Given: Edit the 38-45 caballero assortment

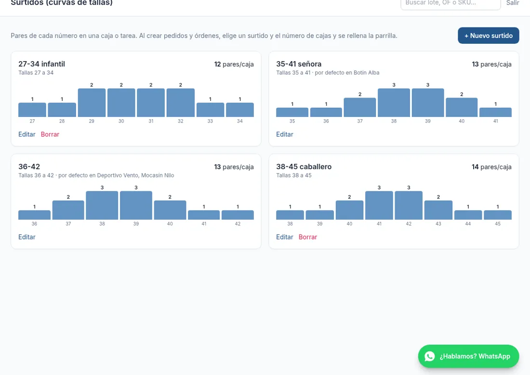Looking at the screenshot, I should point(285,237).
